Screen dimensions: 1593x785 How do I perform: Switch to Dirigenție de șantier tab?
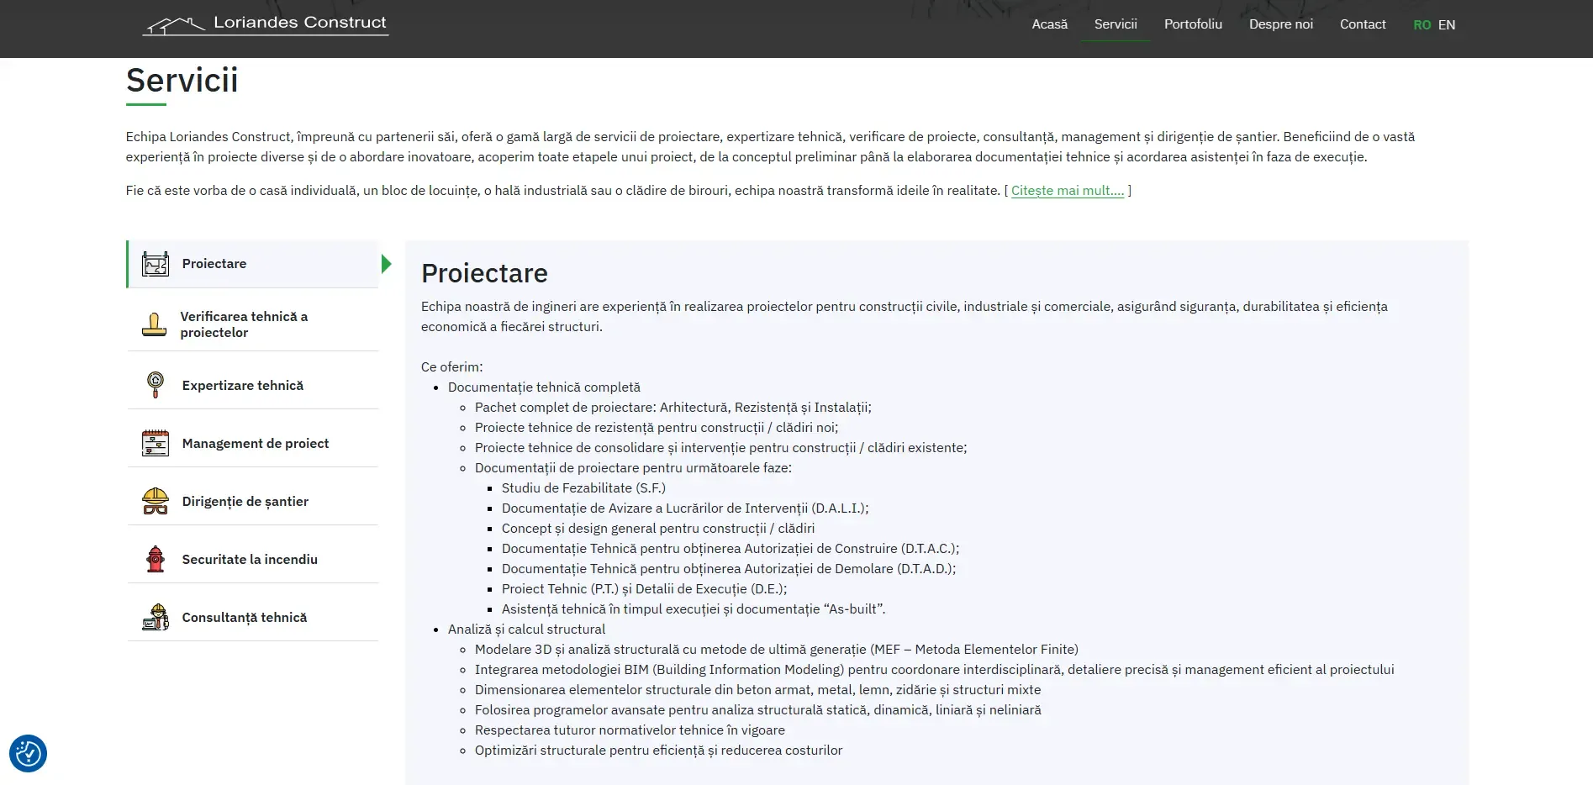(245, 501)
